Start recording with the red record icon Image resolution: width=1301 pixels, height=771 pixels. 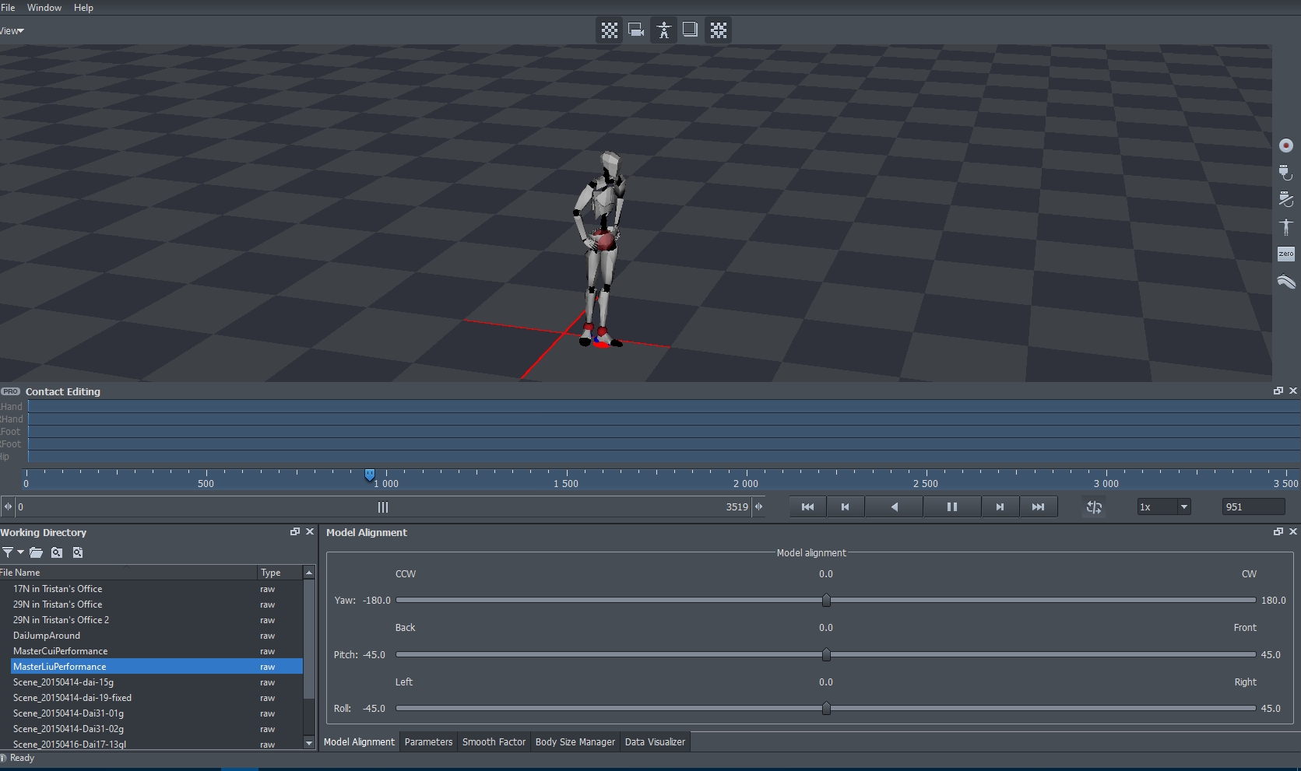[x=1286, y=145]
